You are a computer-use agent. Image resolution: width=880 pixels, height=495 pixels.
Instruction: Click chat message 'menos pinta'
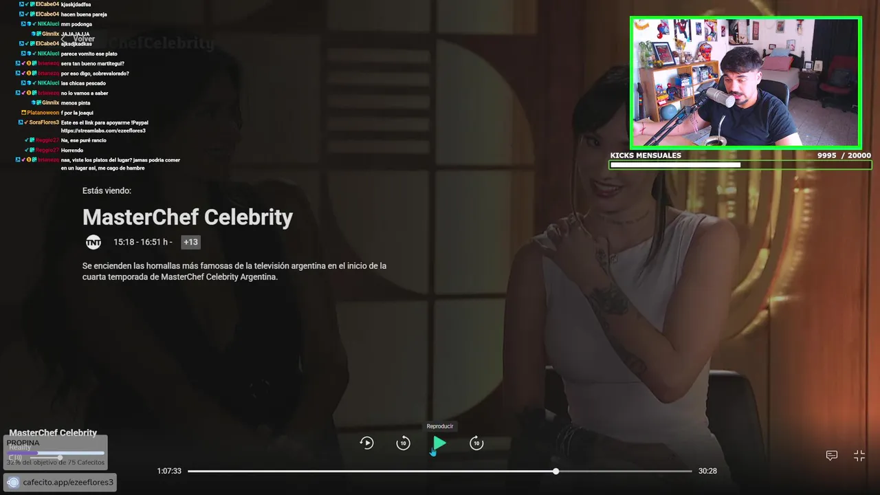click(76, 103)
